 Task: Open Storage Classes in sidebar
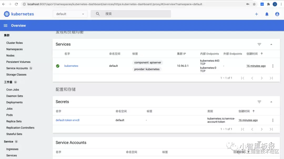click(16, 75)
